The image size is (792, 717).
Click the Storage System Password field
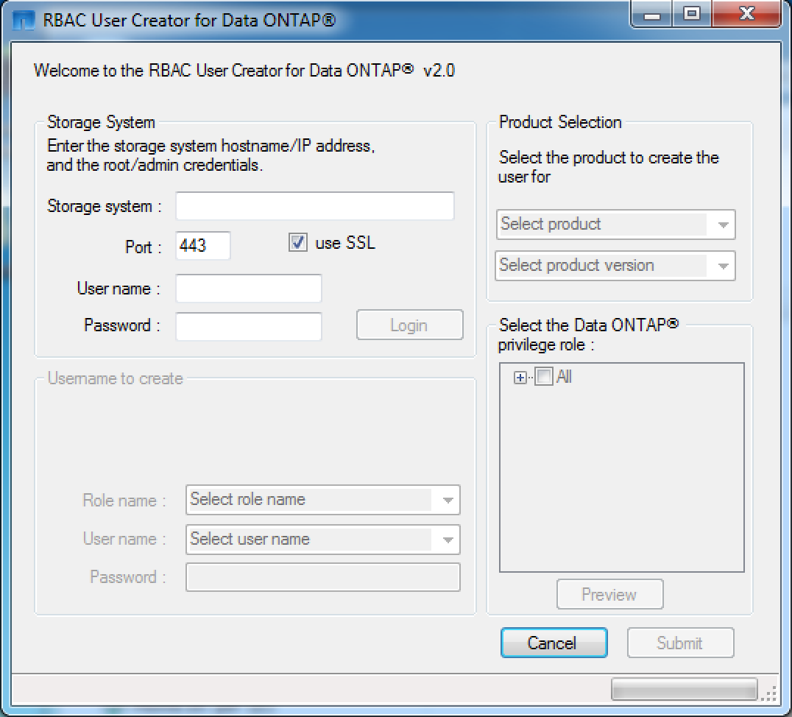pos(249,326)
